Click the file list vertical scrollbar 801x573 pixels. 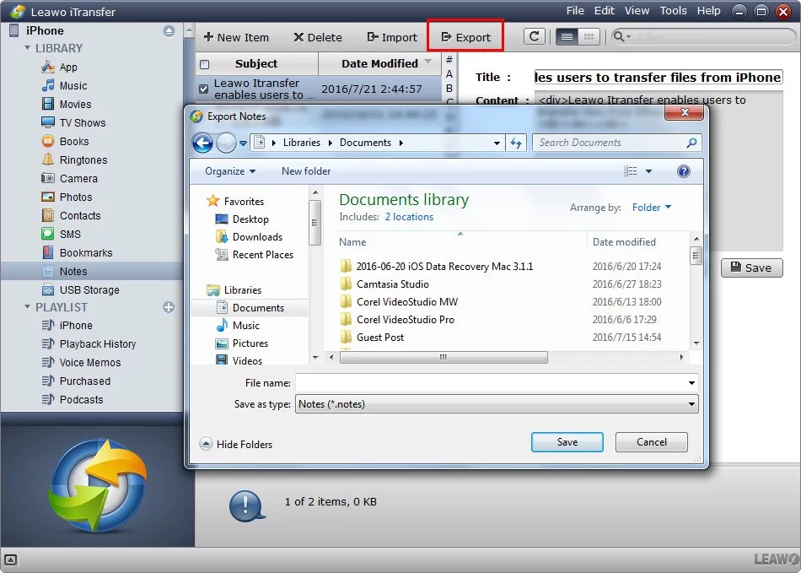click(x=696, y=255)
